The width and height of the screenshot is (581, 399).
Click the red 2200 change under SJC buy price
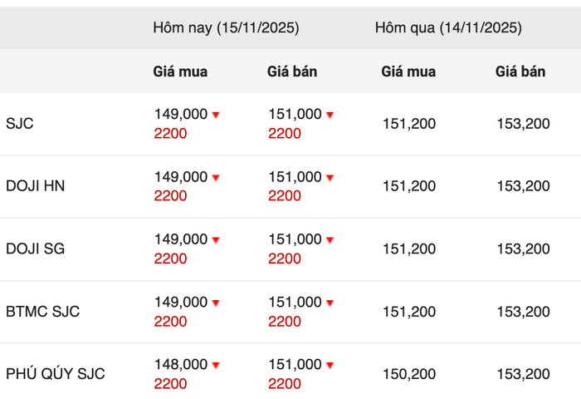pyautogui.click(x=170, y=134)
